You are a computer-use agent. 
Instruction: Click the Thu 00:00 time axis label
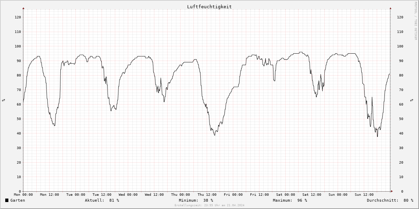coord(181,195)
